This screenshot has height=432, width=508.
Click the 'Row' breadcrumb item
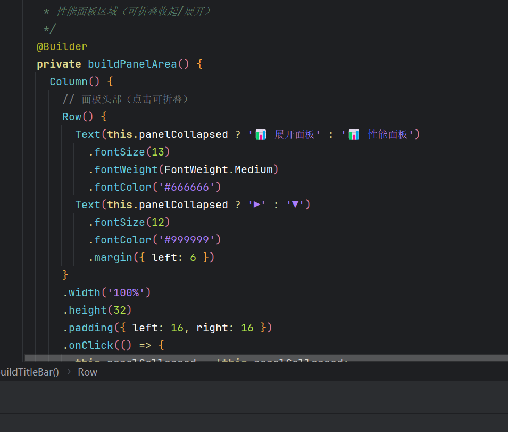point(87,372)
